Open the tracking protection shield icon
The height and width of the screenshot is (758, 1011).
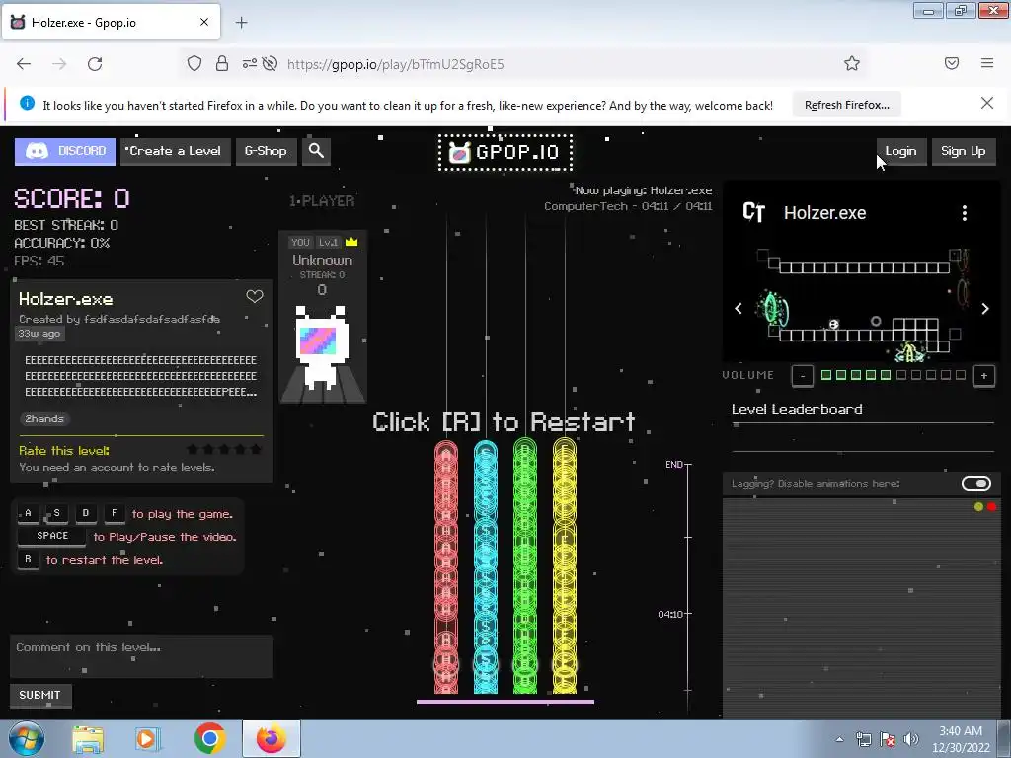[194, 64]
